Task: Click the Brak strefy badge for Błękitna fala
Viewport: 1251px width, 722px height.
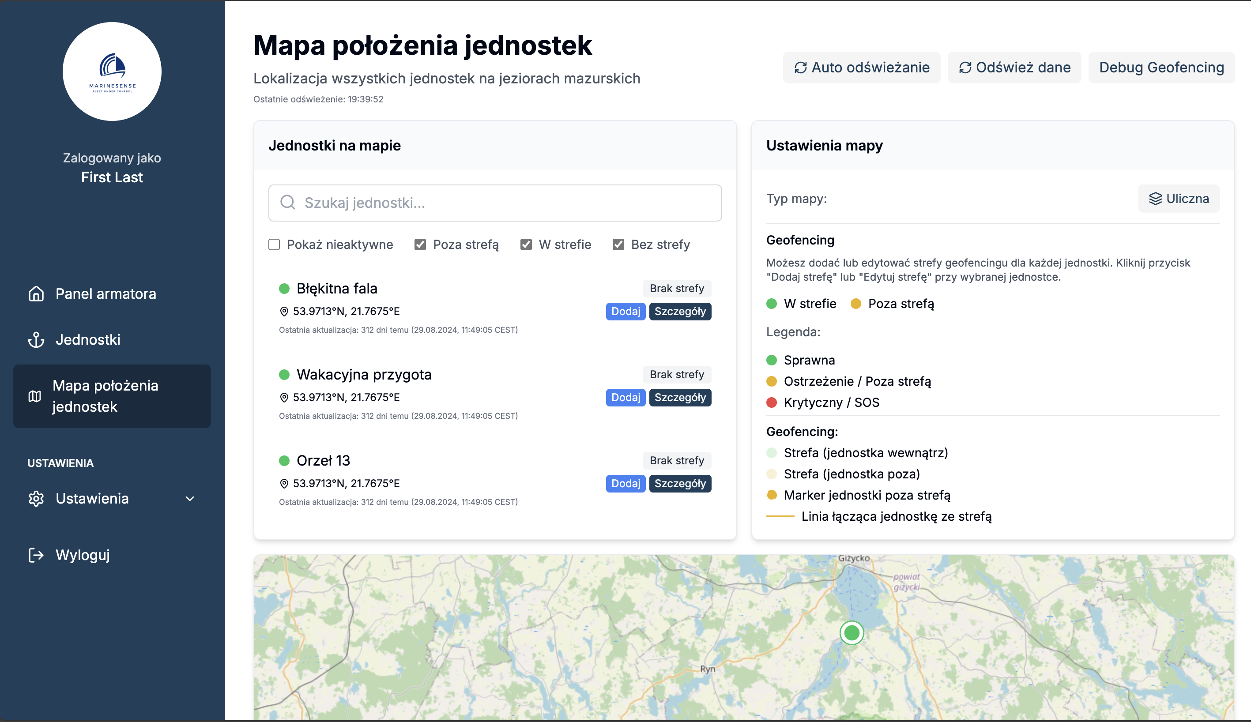Action: click(x=677, y=289)
